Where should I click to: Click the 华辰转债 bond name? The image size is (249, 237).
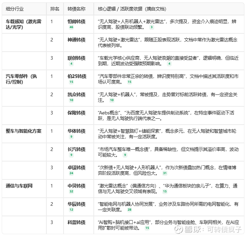(77, 204)
